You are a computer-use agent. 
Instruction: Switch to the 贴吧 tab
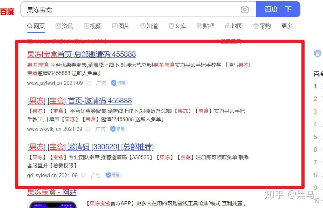(206, 26)
